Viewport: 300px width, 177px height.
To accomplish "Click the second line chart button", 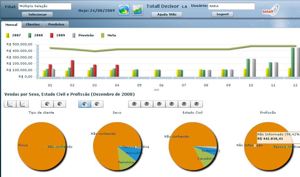I will [22, 104].
